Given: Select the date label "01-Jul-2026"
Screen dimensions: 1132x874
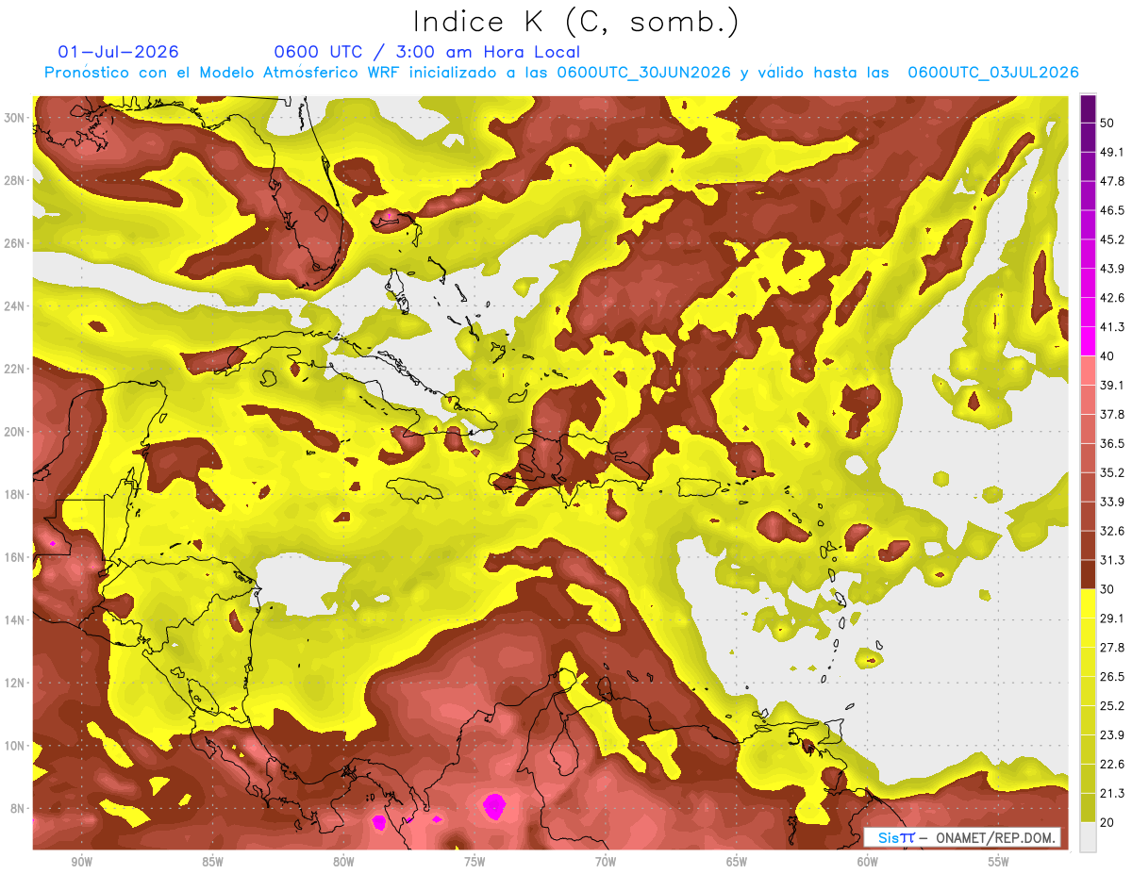Looking at the screenshot, I should pyautogui.click(x=118, y=52).
